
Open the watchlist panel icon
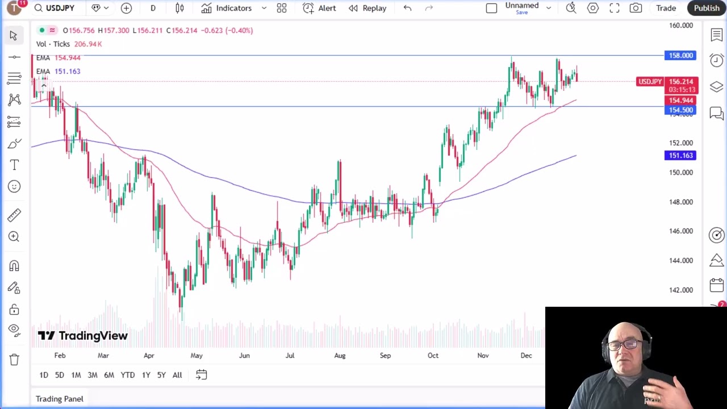click(716, 35)
